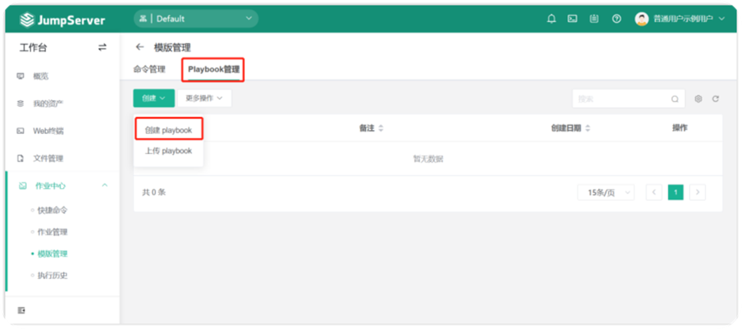Switch to the 命令管理 tab
This screenshot has width=742, height=329.
click(149, 69)
